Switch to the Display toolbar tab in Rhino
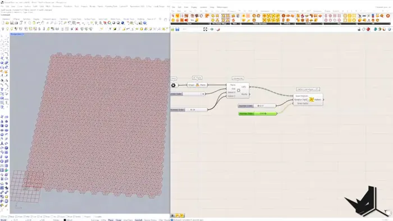 coord(36,19)
